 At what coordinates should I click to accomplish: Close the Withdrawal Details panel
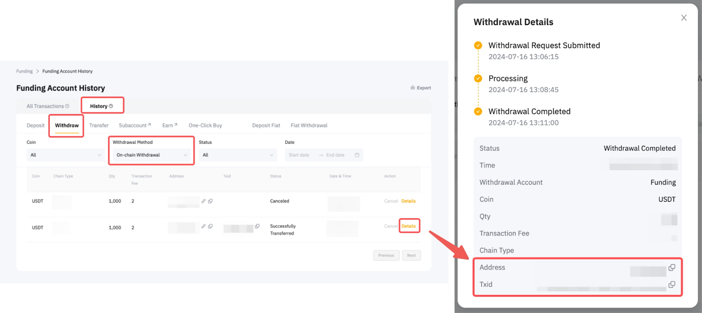(684, 18)
